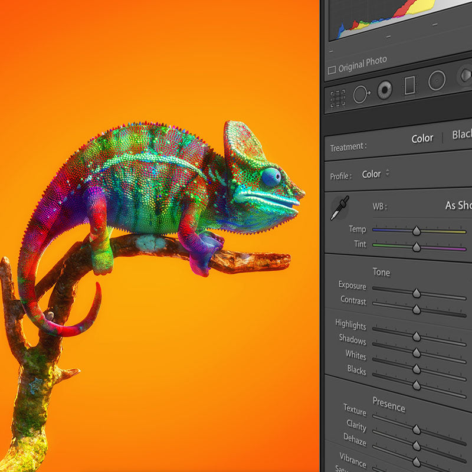The width and height of the screenshot is (472, 472).
Task: Click the Tint slider handle
Action: point(417,247)
